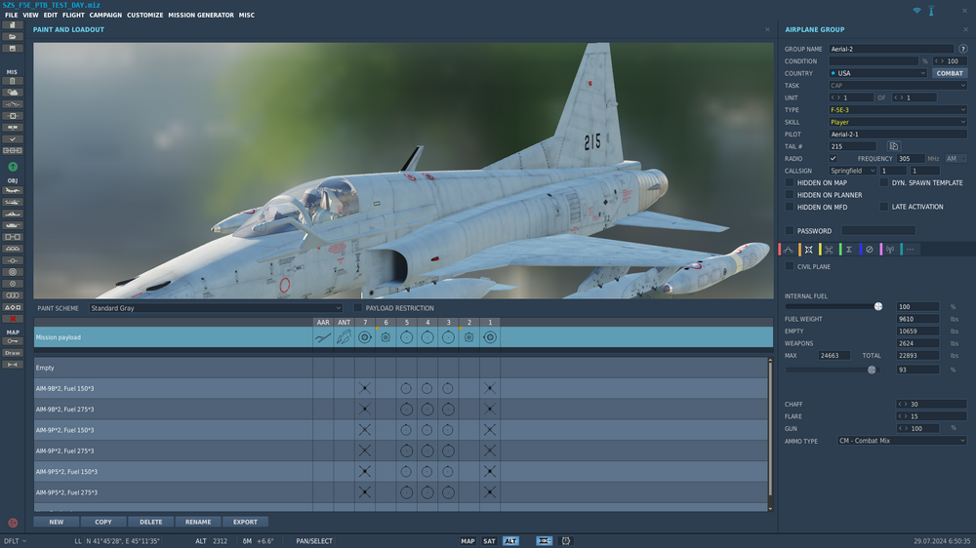Open the EDIT menu
The height and width of the screenshot is (548, 976).
(x=51, y=15)
